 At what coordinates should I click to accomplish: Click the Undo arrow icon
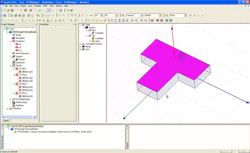click(x=40, y=10)
